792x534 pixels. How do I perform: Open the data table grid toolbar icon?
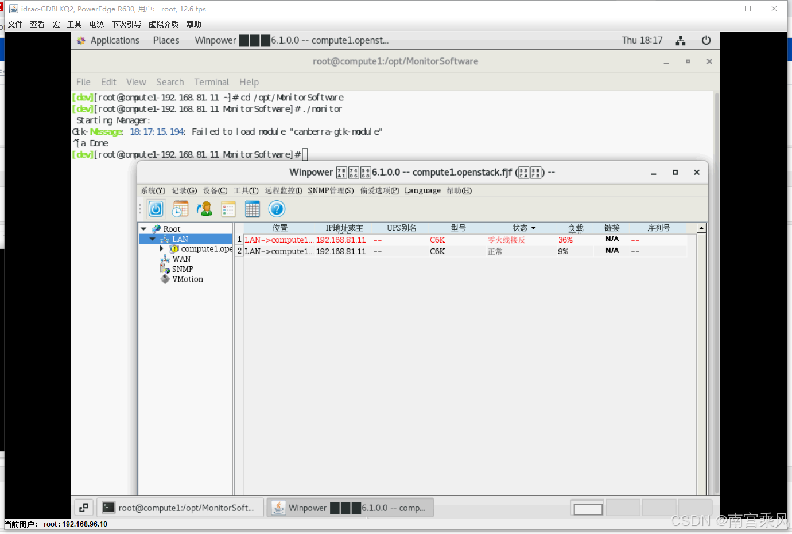click(x=253, y=209)
